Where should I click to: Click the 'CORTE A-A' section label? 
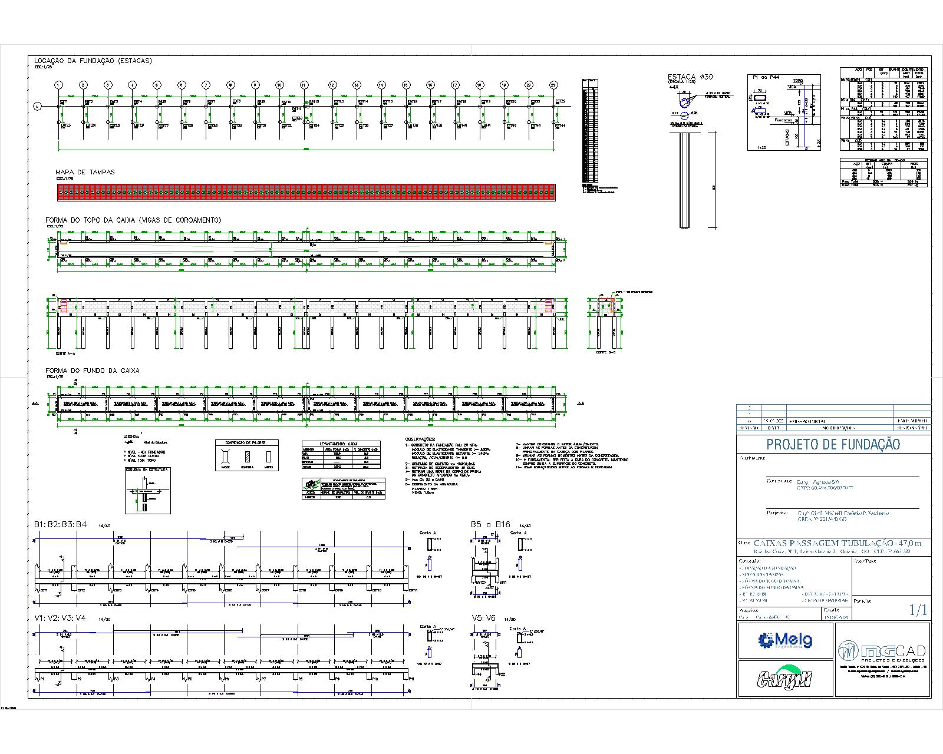tap(65, 353)
